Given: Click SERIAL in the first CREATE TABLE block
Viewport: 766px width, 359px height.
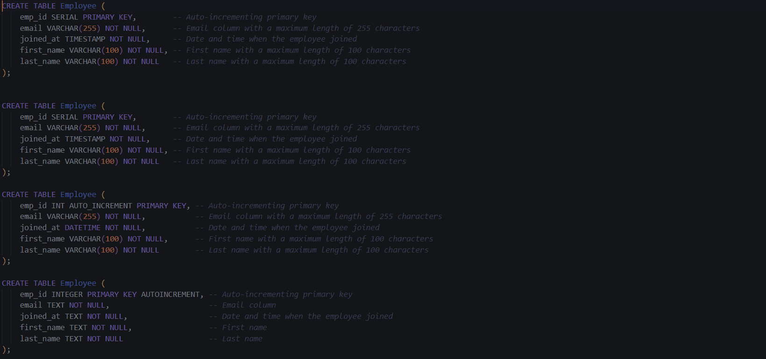Looking at the screenshot, I should (x=64, y=17).
